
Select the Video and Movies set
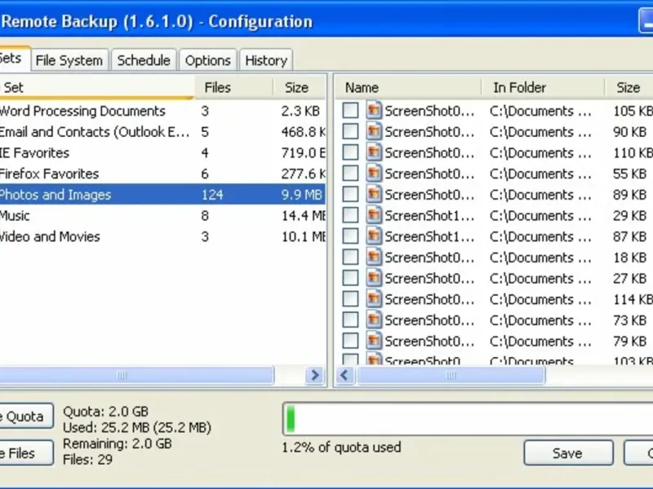pos(50,236)
